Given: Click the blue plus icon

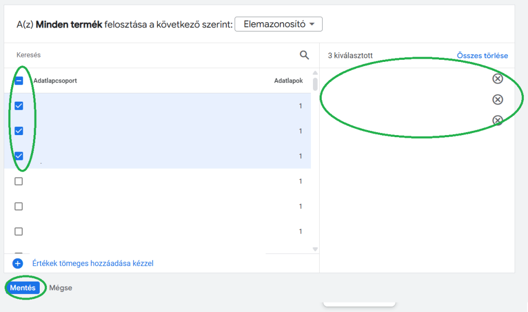Looking at the screenshot, I should click(18, 264).
